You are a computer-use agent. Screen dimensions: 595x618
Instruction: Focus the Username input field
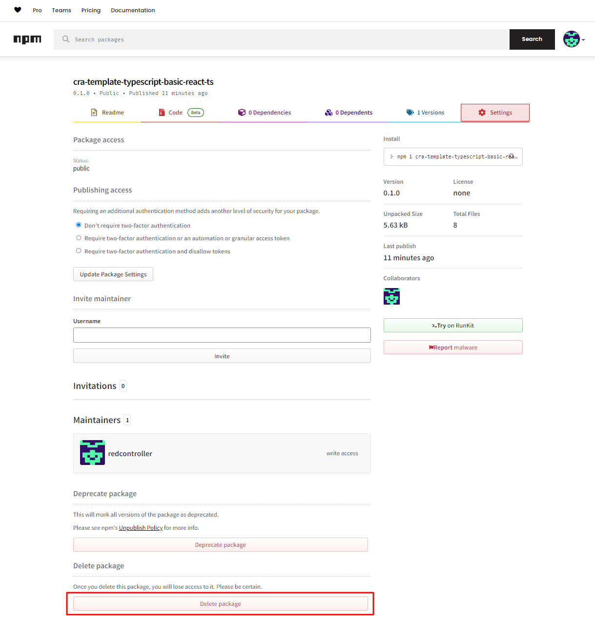pos(222,335)
